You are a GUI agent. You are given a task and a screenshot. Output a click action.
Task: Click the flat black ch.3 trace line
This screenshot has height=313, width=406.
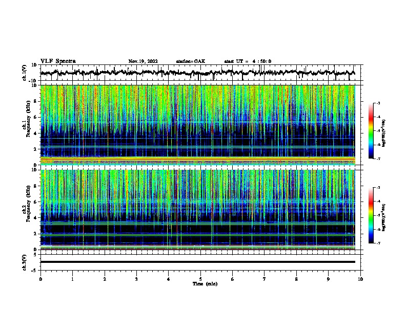[197, 262]
